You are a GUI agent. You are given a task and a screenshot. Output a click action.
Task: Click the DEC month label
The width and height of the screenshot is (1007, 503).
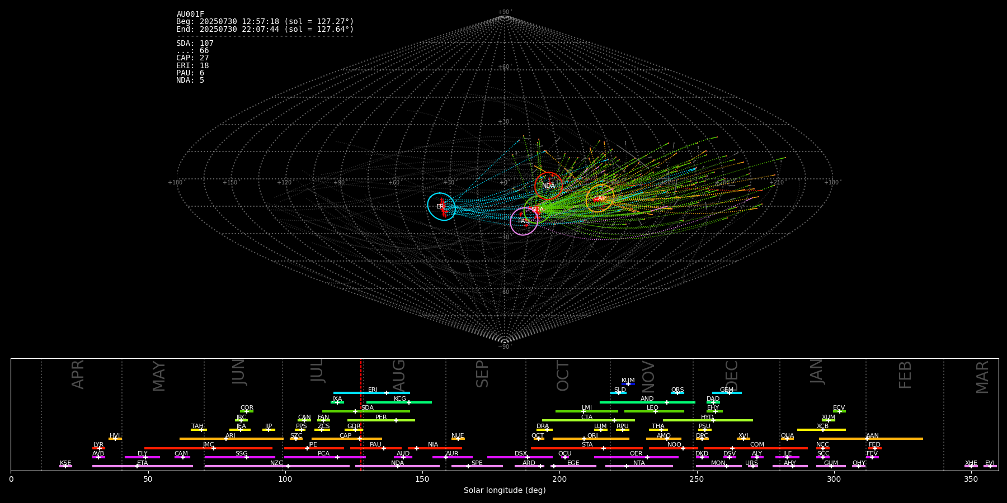pyautogui.click(x=732, y=376)
